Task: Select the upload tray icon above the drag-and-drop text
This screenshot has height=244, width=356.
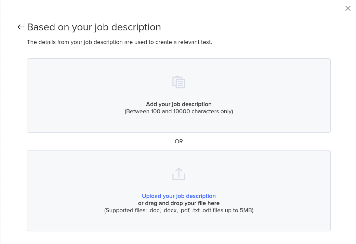Action: coord(179,174)
